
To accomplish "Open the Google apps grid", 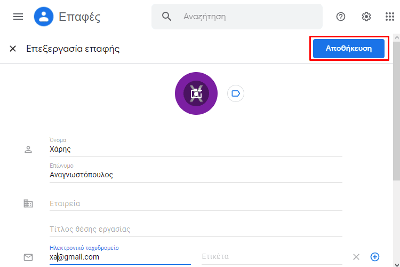I will [x=389, y=17].
